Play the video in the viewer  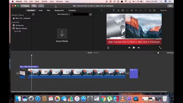(x=134, y=47)
